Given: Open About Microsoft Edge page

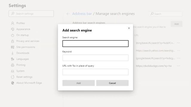Looking at the screenshot, I should coord(29,83).
